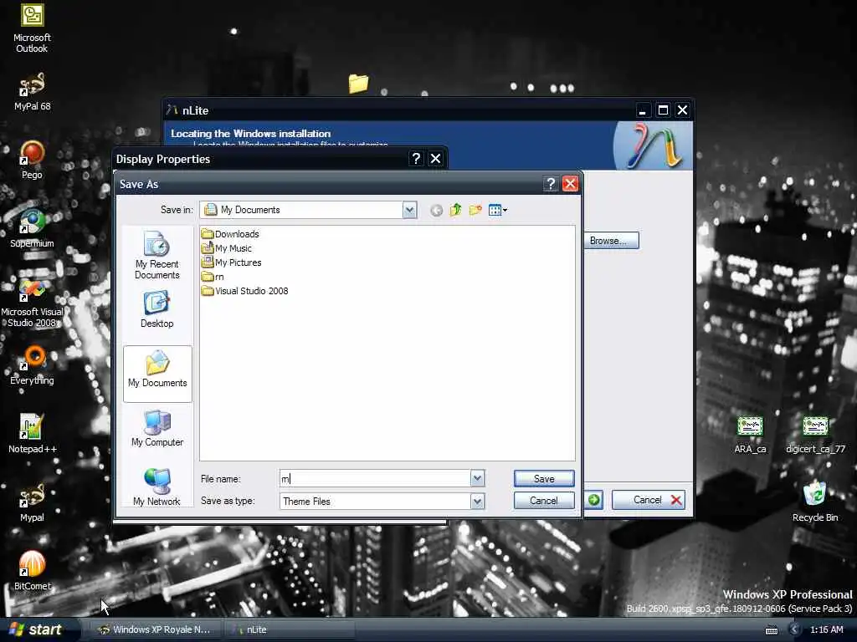Image resolution: width=857 pixels, height=642 pixels.
Task: Select Microsoft Visual Studio 2008 shortcut
Action: tap(32, 303)
